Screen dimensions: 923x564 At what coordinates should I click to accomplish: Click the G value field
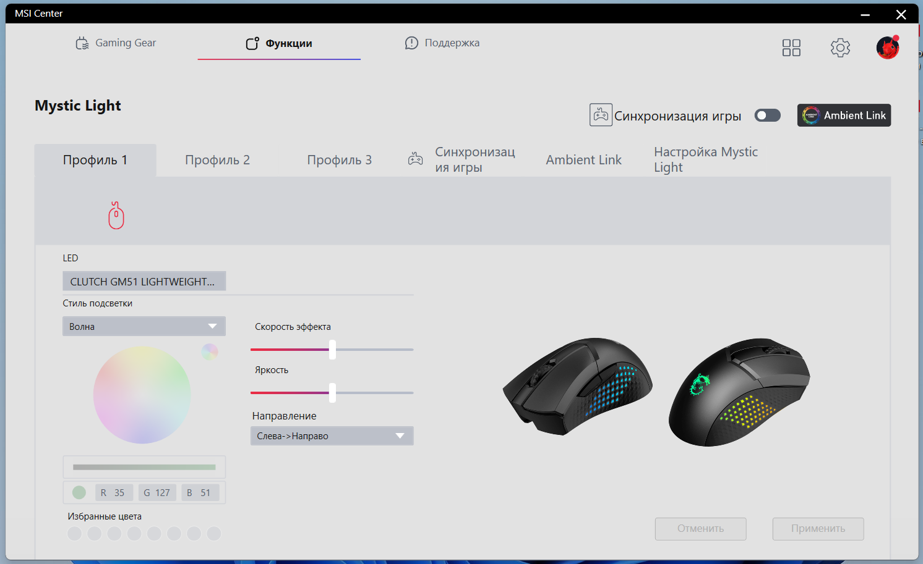(157, 493)
